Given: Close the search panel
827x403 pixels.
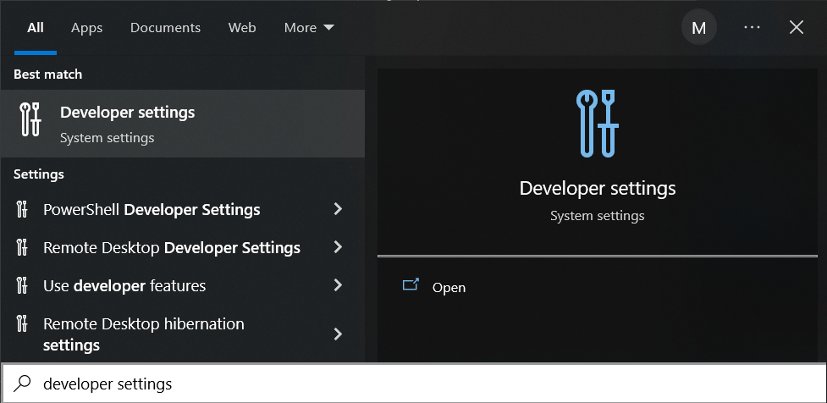Looking at the screenshot, I should click(x=796, y=27).
